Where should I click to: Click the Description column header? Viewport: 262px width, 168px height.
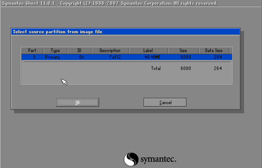(110, 51)
